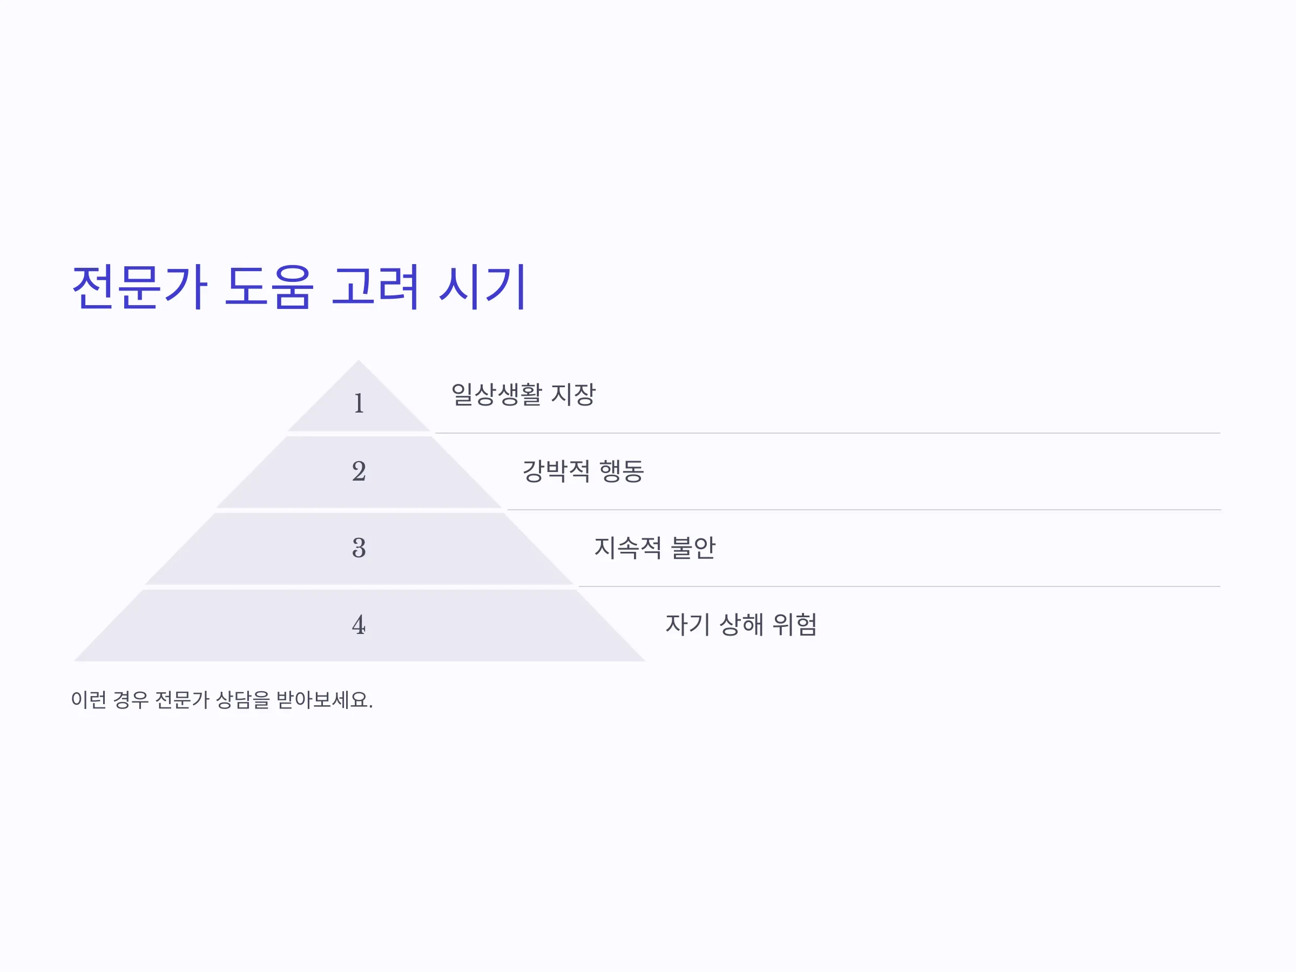1296x972 pixels.
Task: Click the bottom pyramid tier numbered 4
Action: pos(359,625)
